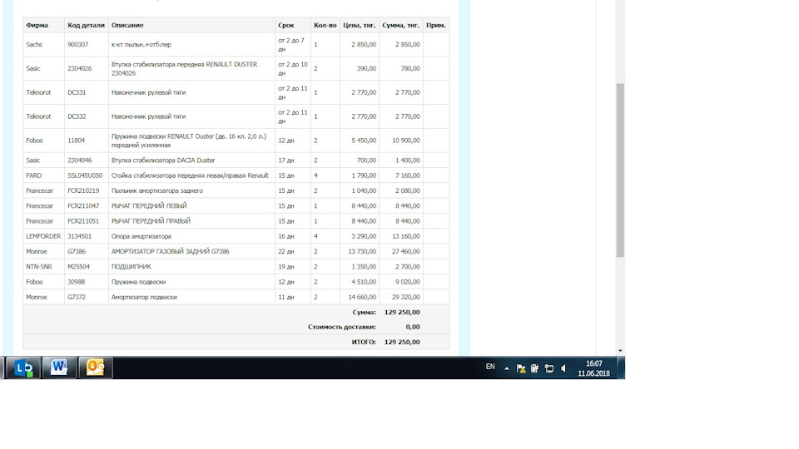Viewport: 799px width, 449px height.
Task: Select "Втулка стабилизатора DACIA Duster" description
Action: click(x=163, y=160)
